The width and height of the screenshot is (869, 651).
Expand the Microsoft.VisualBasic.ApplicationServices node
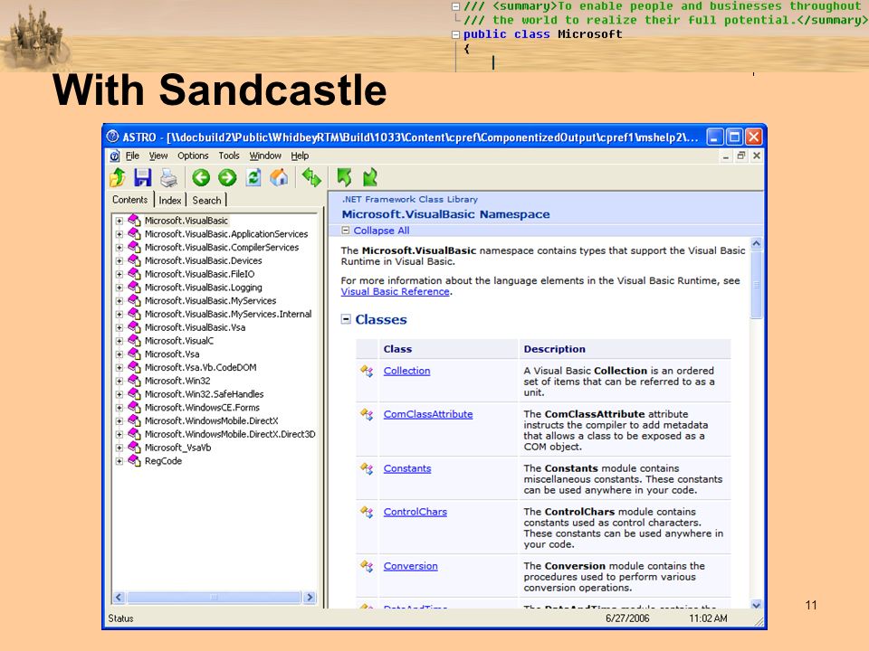tap(119, 233)
